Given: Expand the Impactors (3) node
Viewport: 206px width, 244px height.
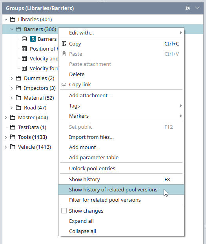Looking at the screenshot, I should tap(12, 88).
